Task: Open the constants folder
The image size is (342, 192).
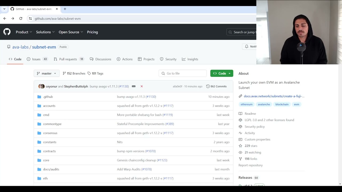Action: coord(50,142)
